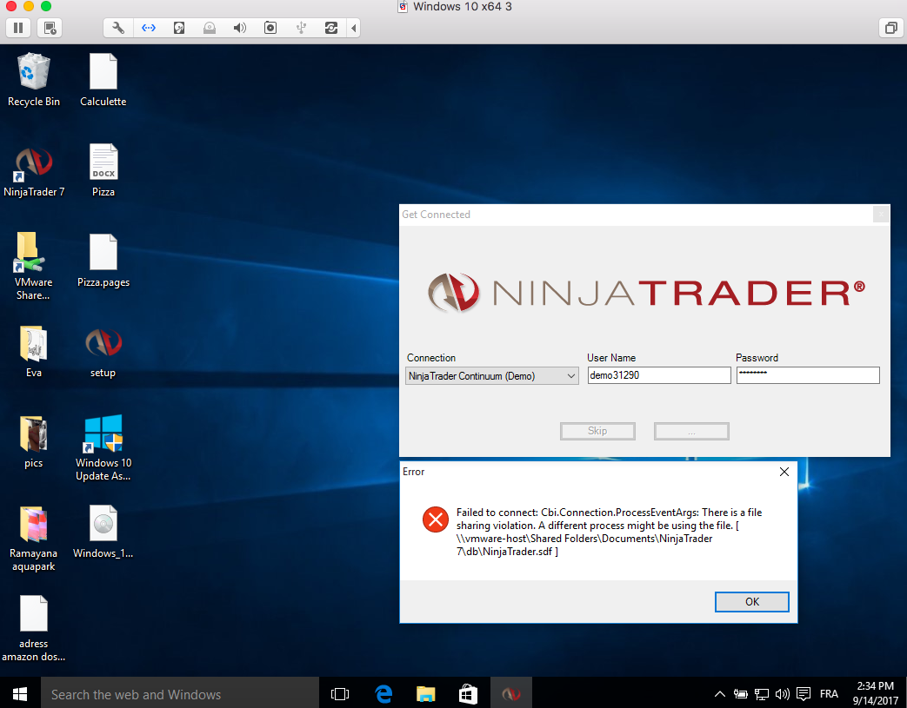Click the network adapter arrows icon
This screenshot has height=708, width=907.
coord(149,28)
